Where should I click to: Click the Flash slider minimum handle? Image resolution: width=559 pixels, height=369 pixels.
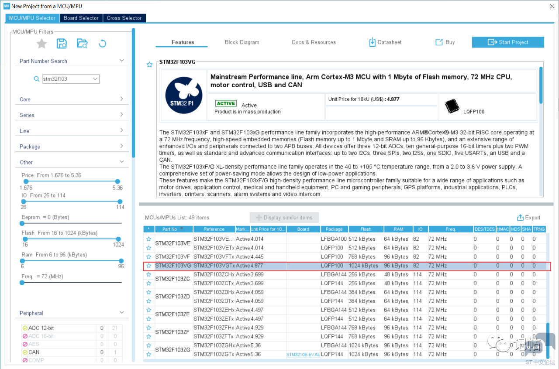point(25,239)
